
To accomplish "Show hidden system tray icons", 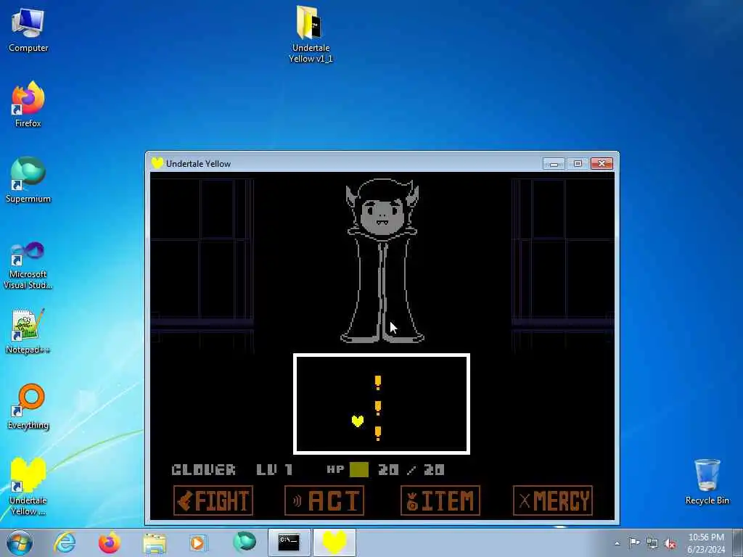I will click(x=617, y=543).
